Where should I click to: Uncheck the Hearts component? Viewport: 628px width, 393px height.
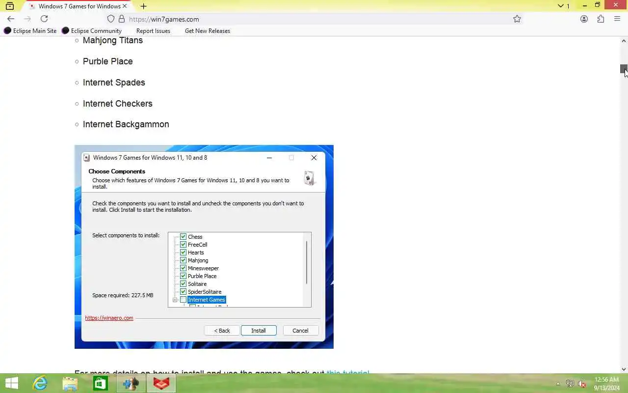[x=183, y=253]
